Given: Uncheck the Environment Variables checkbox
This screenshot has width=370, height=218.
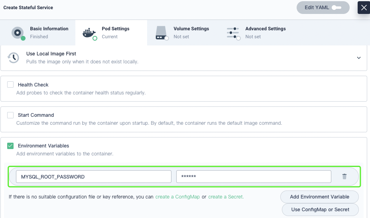Looking at the screenshot, I should tap(10, 146).
